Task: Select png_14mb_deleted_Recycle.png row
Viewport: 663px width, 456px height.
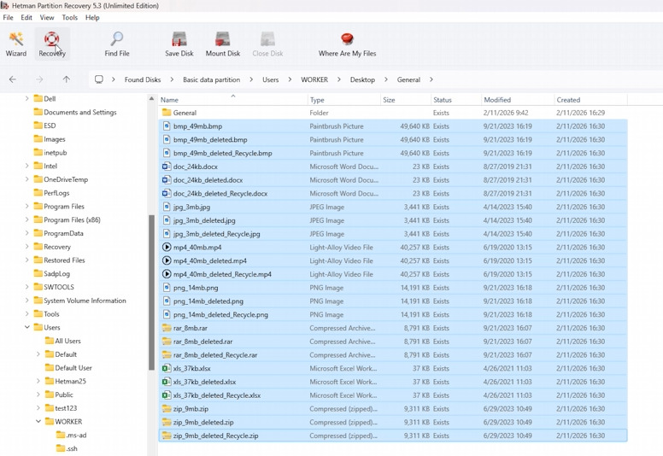Action: [x=393, y=314]
